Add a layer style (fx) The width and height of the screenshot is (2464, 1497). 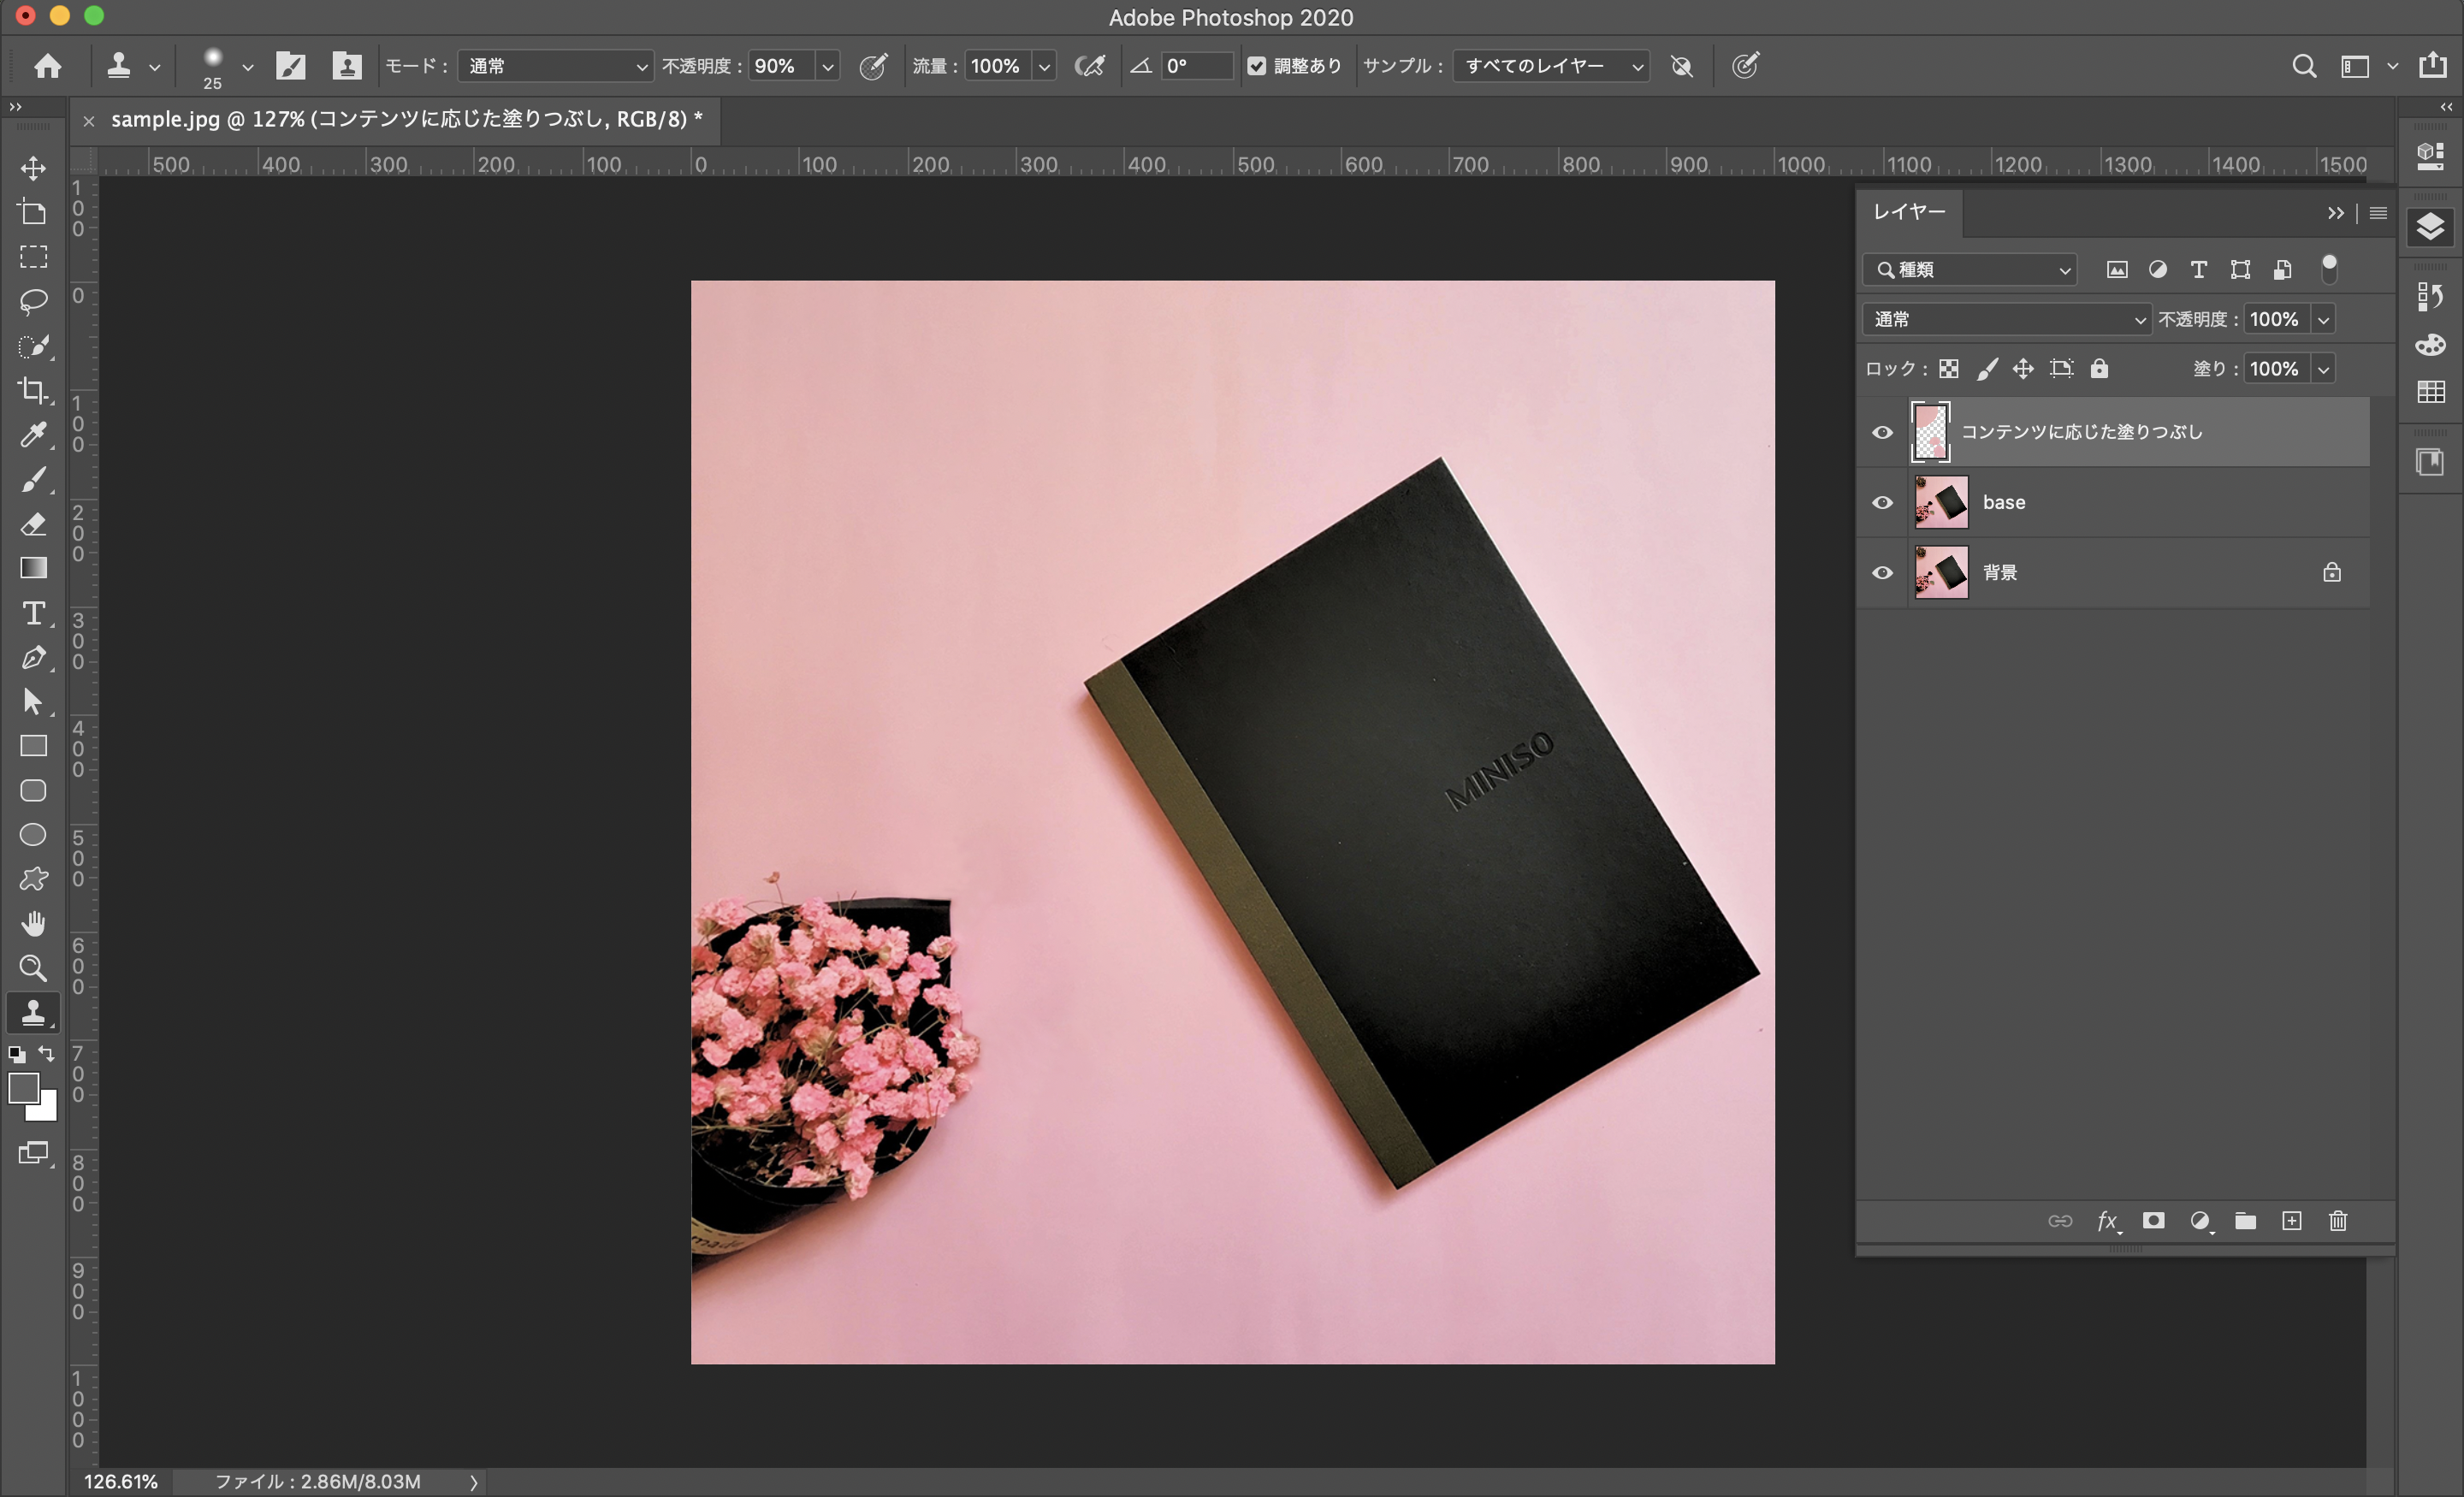click(2107, 1221)
